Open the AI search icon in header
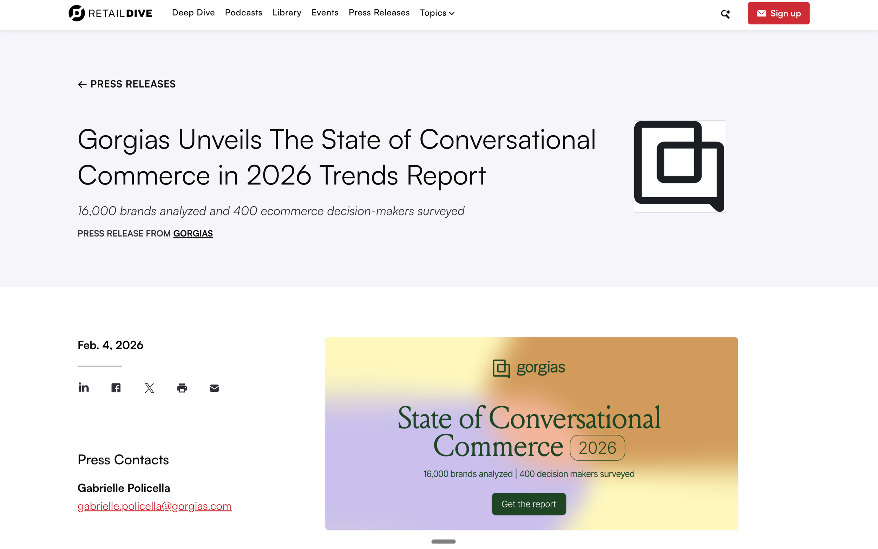The width and height of the screenshot is (878, 549). coord(725,13)
